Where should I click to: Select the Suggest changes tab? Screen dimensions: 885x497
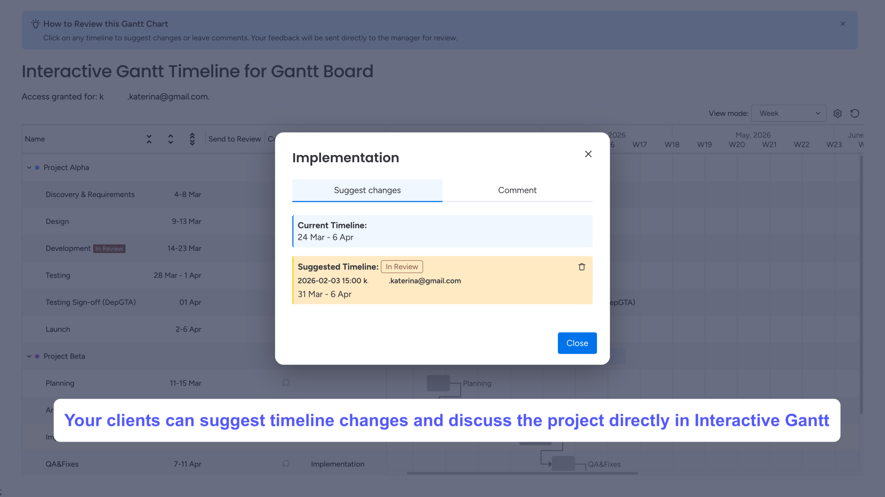coord(367,190)
